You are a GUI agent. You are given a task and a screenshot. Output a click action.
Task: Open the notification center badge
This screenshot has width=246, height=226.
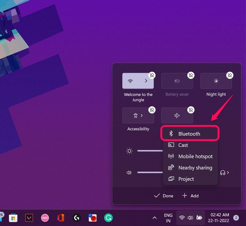236,218
